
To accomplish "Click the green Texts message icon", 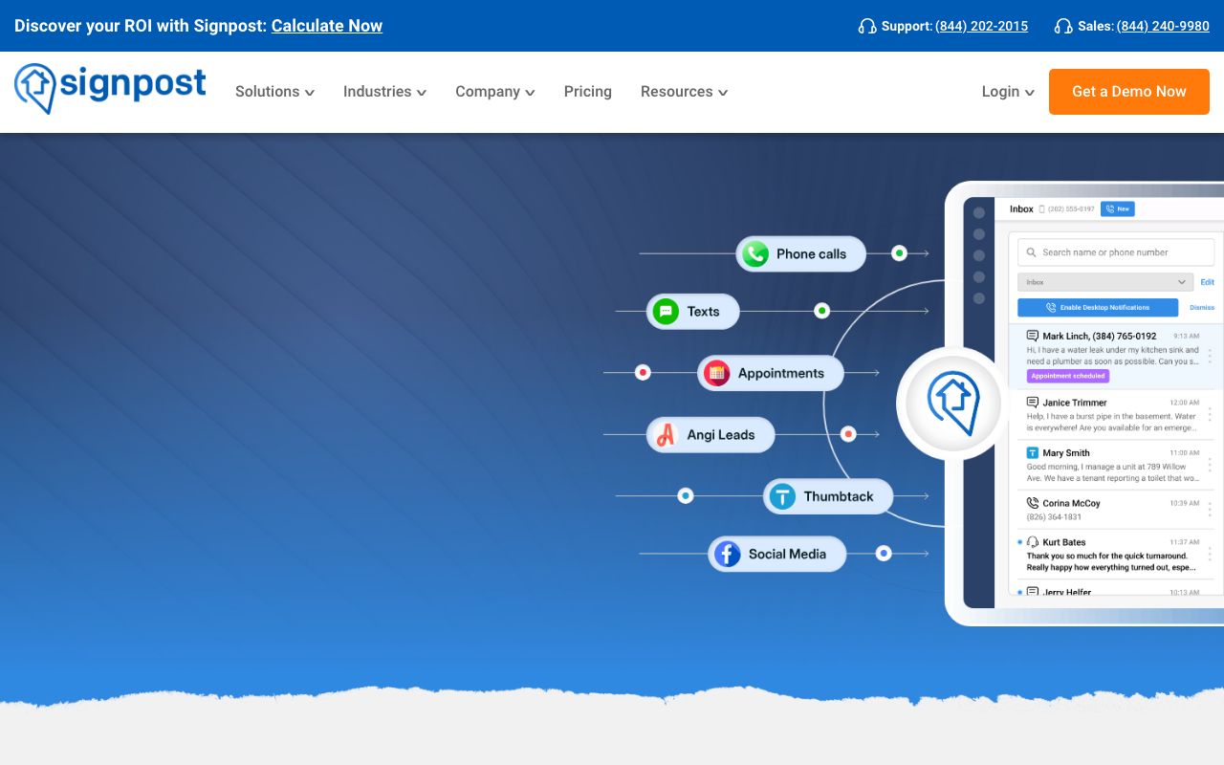I will (666, 311).
